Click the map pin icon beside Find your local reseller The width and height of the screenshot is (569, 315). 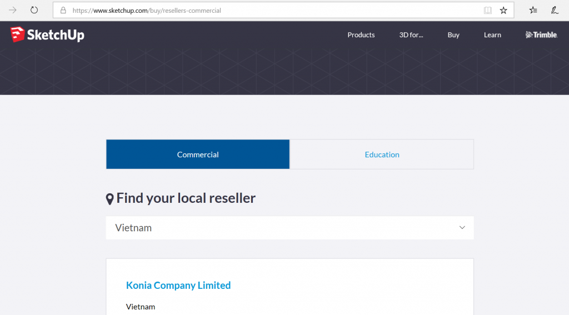click(x=109, y=199)
